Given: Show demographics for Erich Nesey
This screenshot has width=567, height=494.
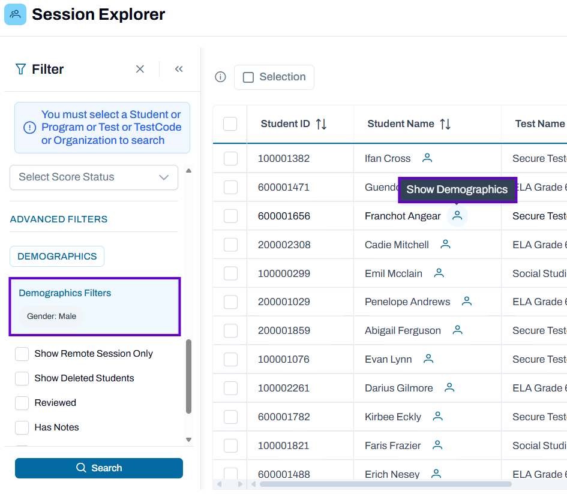Looking at the screenshot, I should [436, 474].
